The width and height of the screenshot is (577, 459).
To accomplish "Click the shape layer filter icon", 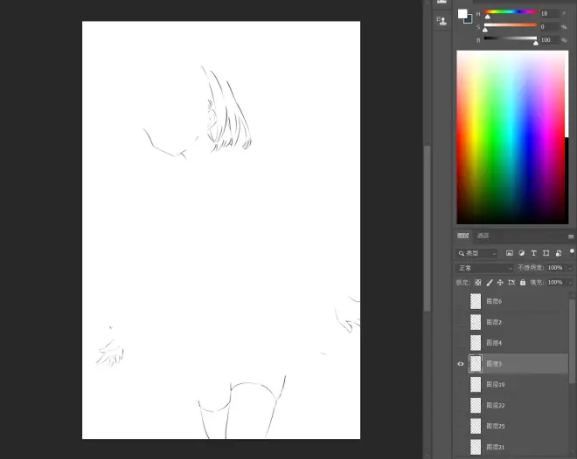I will 545,253.
